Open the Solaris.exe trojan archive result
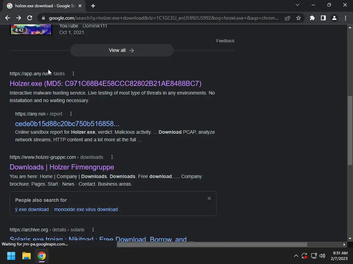353x264 pixels. 102,239
